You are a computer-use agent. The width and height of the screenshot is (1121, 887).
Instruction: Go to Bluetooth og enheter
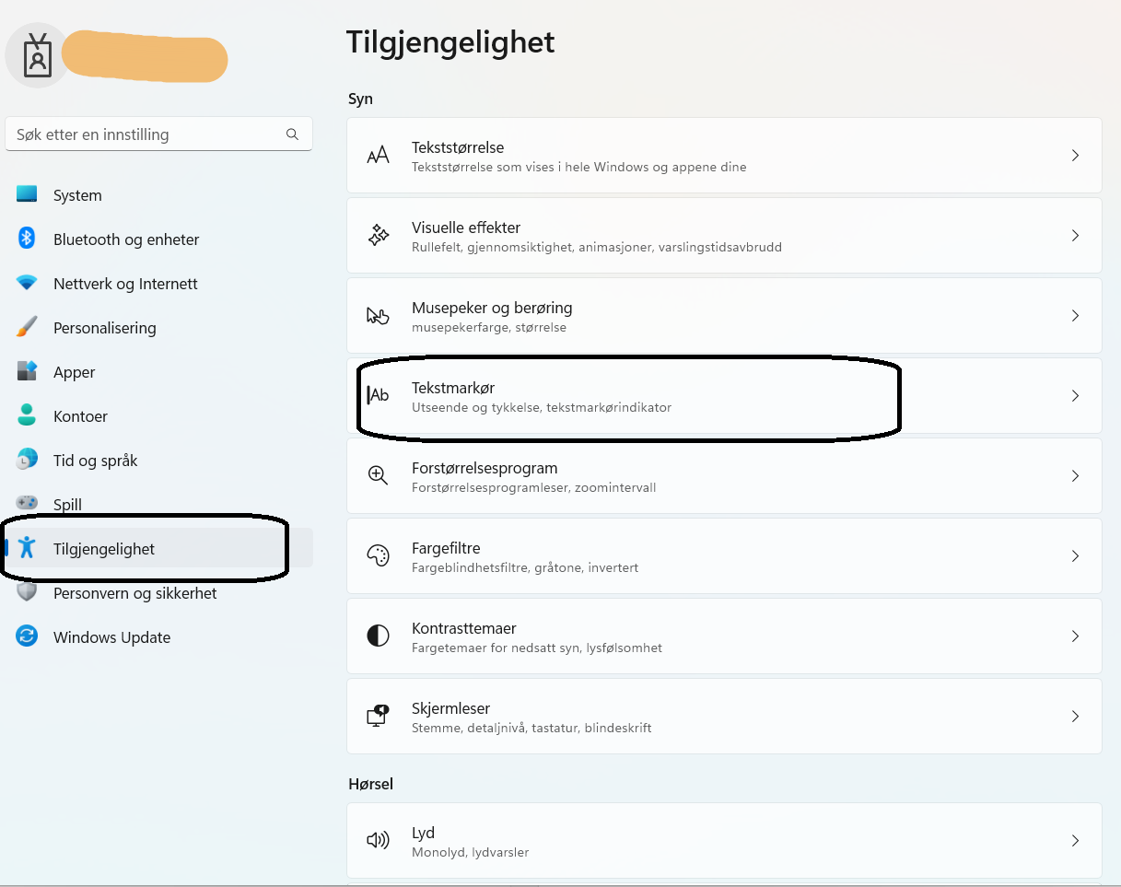coord(126,239)
